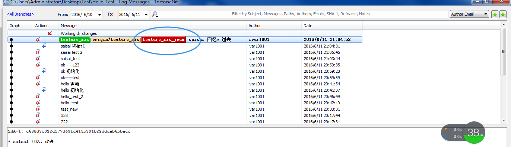The width and height of the screenshot is (511, 147).
Task: Click date cell 2016/6/11 20:17:31
Action: [x=322, y=121]
